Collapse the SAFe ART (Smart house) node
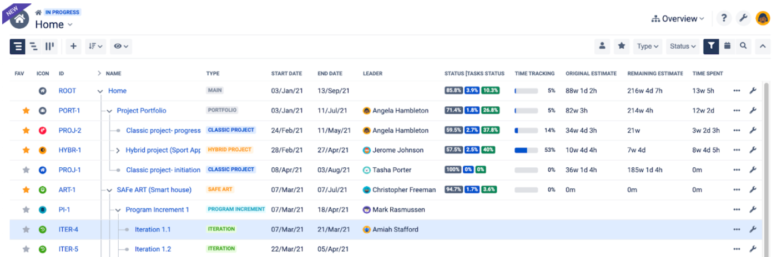Viewport: 777px width, 257px height. tap(109, 191)
